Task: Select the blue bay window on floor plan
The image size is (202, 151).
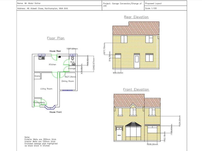Action: (50, 107)
